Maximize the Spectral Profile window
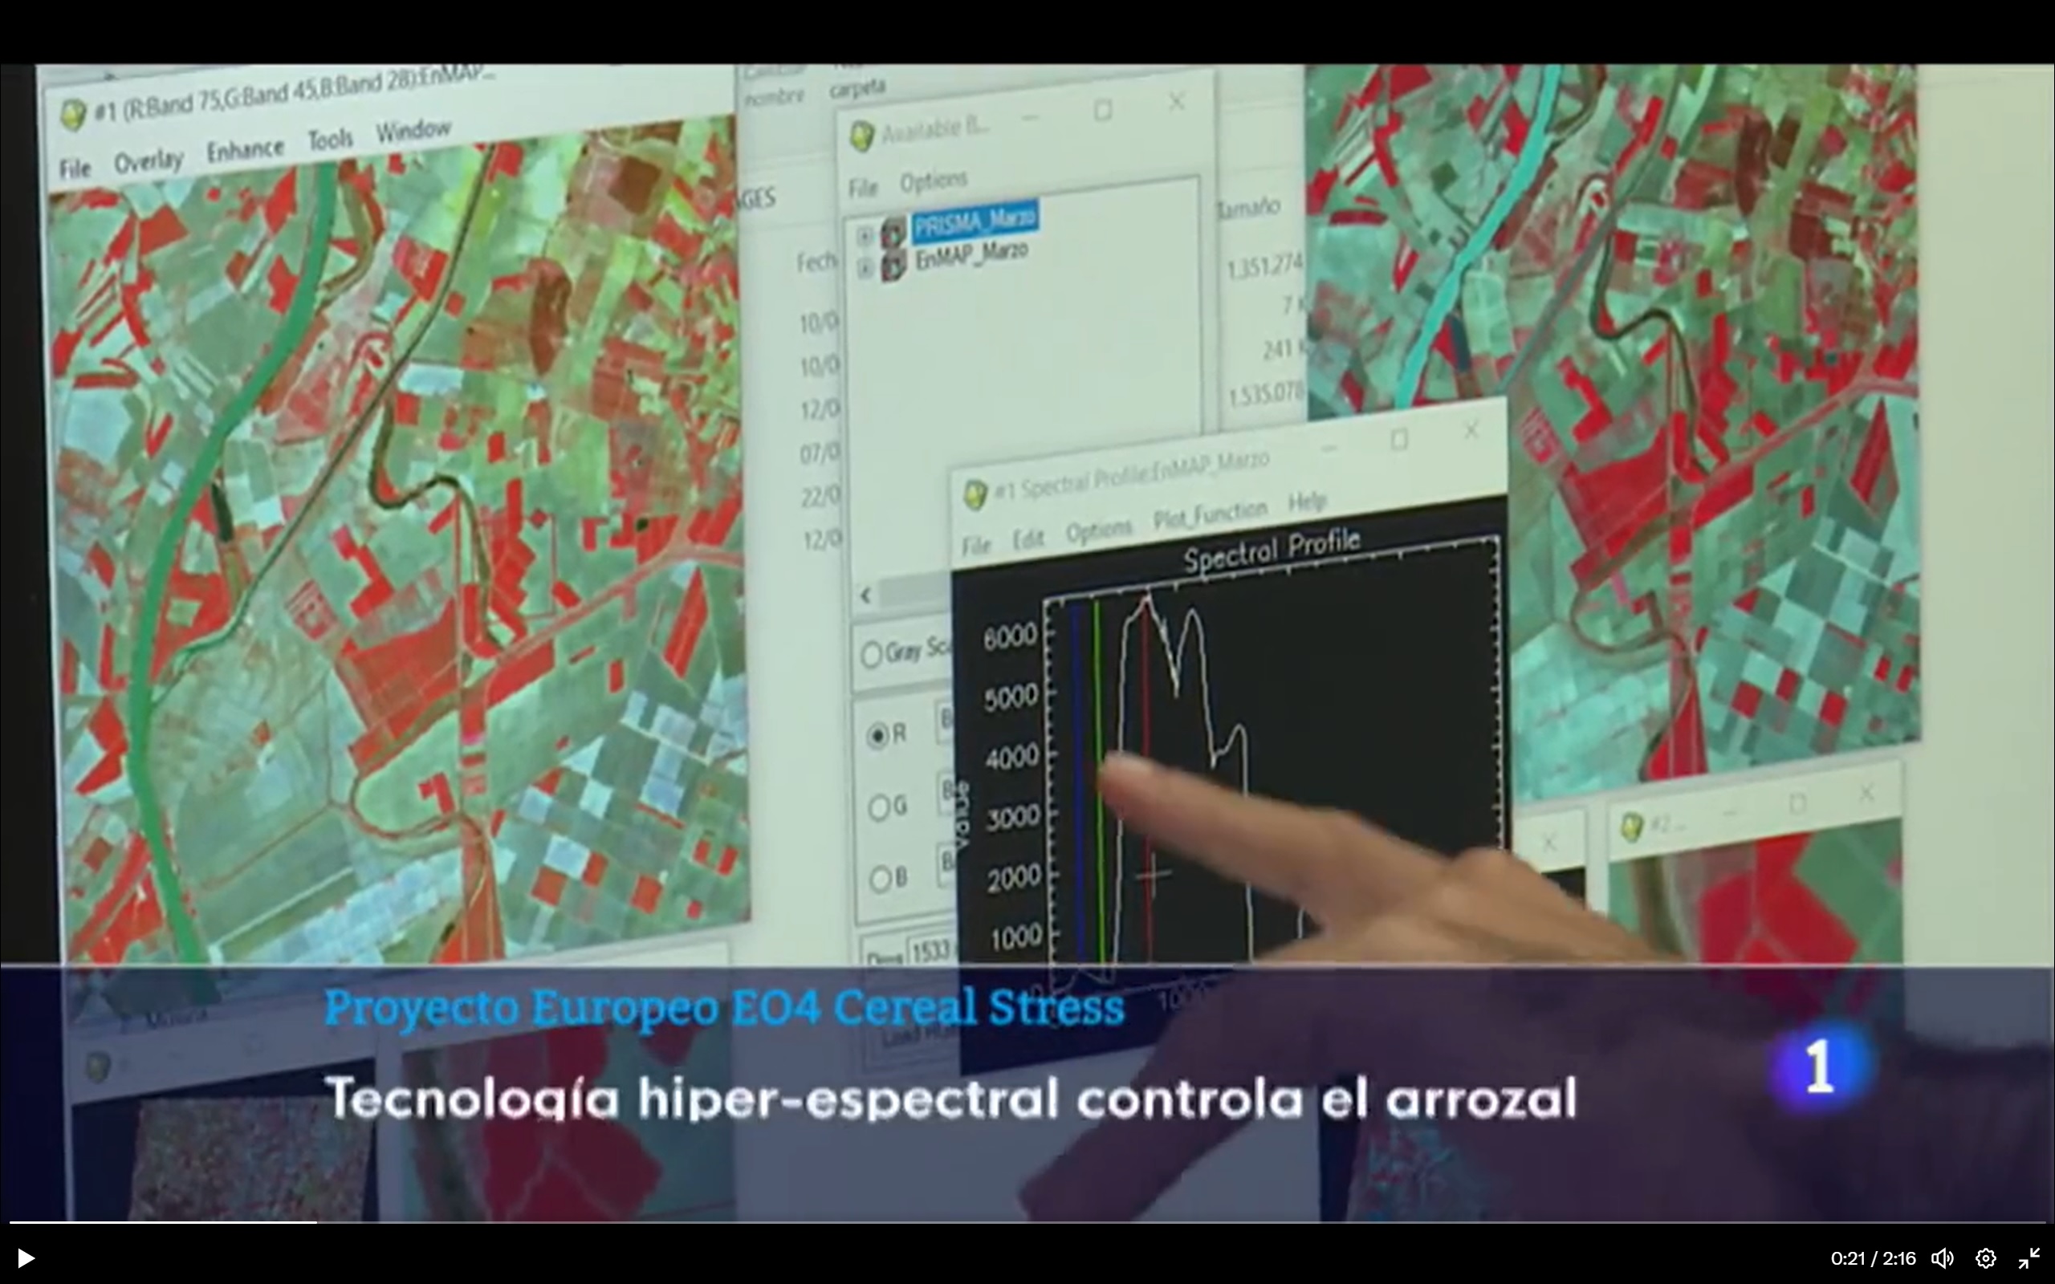2055x1284 pixels. pyautogui.click(x=1399, y=439)
